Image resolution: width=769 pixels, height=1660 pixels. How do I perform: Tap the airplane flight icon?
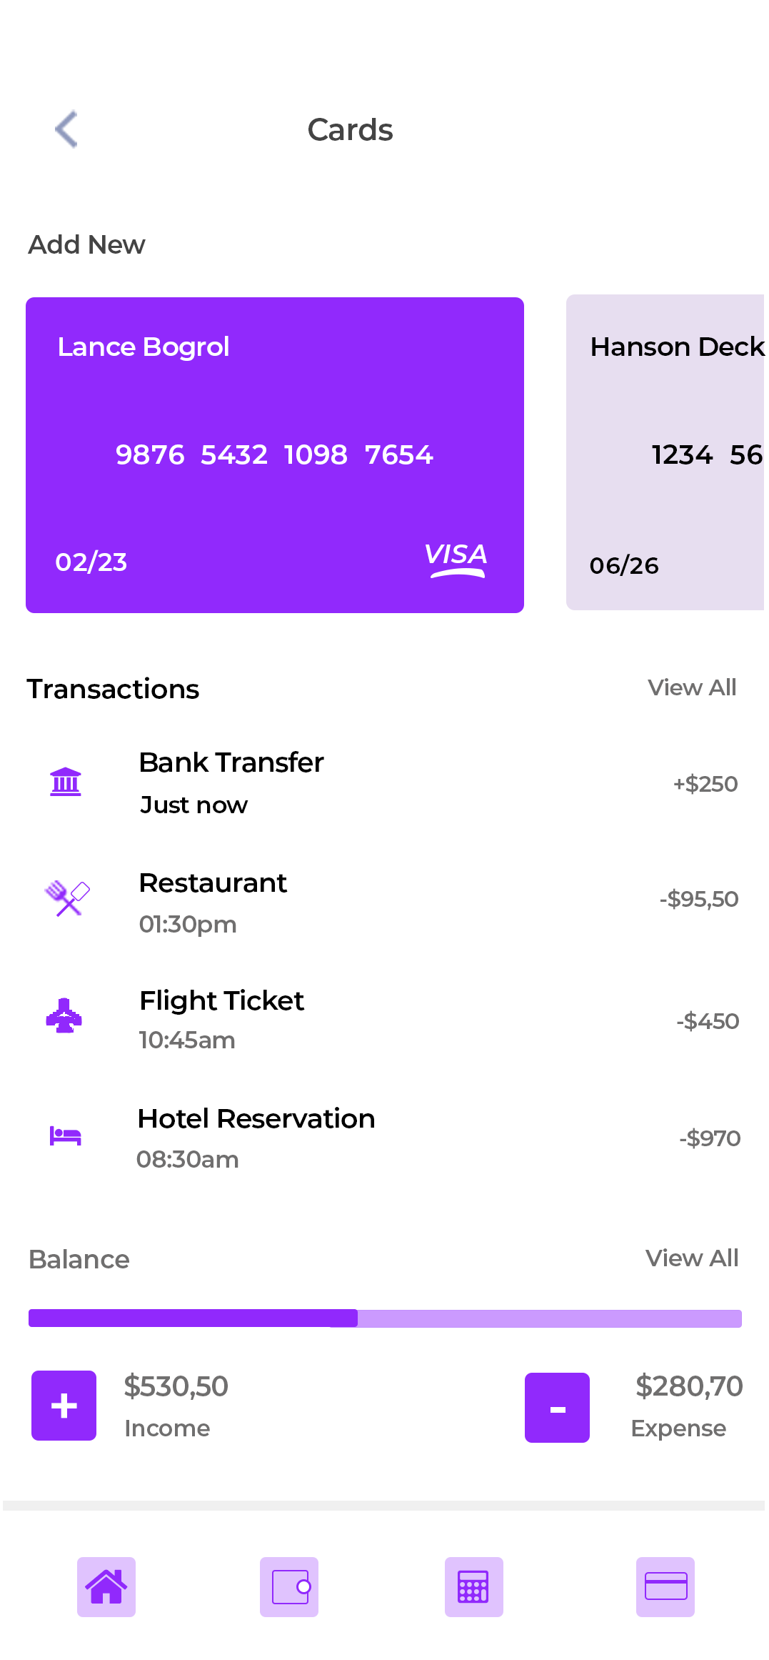pyautogui.click(x=64, y=1015)
